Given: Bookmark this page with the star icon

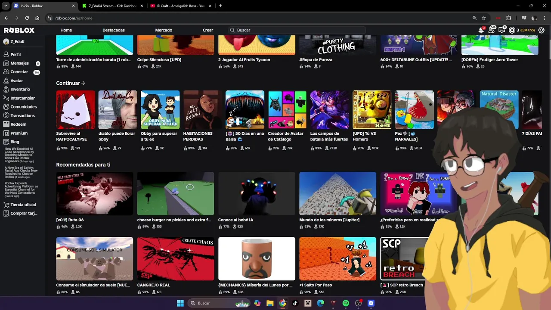Looking at the screenshot, I should 484,18.
